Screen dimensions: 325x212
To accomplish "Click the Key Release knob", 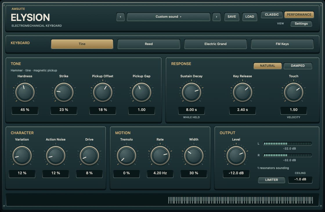I will (243, 92).
